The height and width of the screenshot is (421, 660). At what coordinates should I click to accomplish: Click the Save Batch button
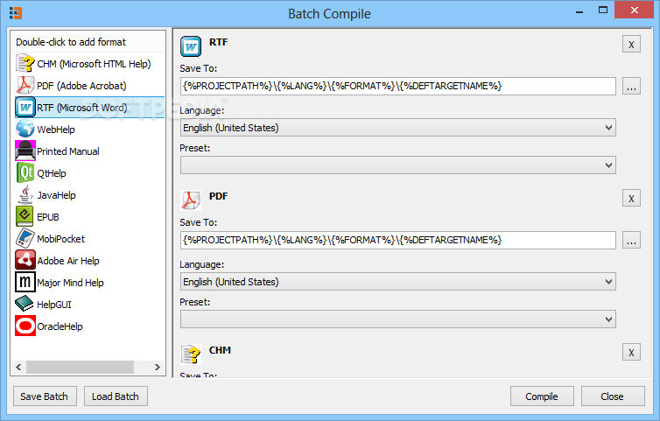pos(45,396)
